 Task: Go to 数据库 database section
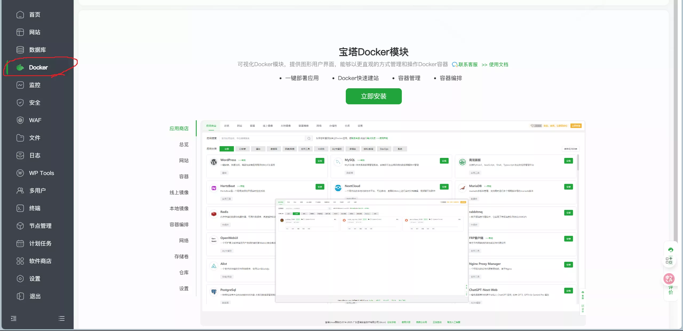tap(37, 50)
